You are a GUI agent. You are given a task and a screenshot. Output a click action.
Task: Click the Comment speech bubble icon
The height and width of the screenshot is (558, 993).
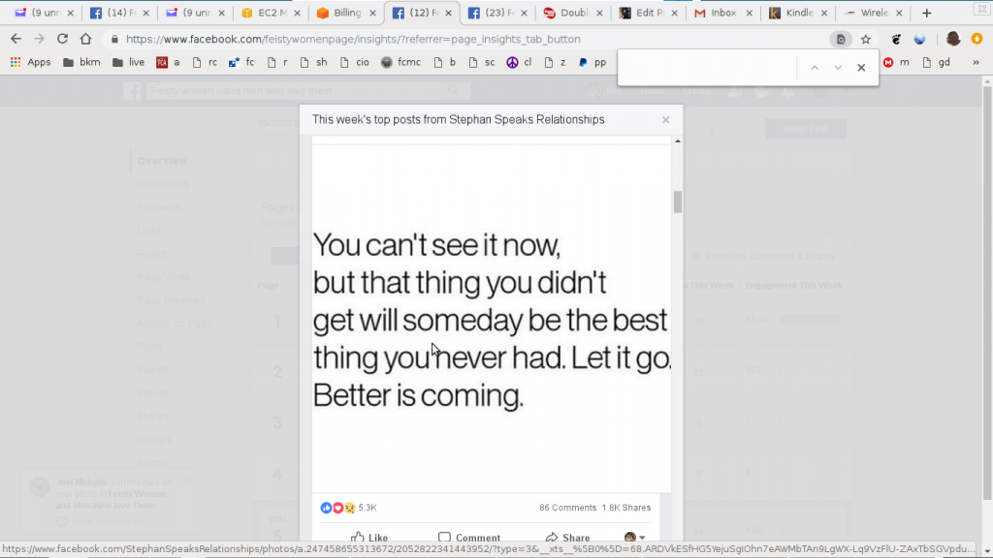tap(444, 537)
